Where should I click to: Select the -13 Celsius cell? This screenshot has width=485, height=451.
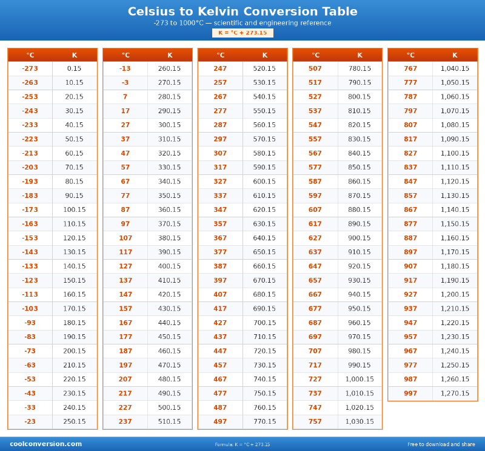tap(125, 68)
